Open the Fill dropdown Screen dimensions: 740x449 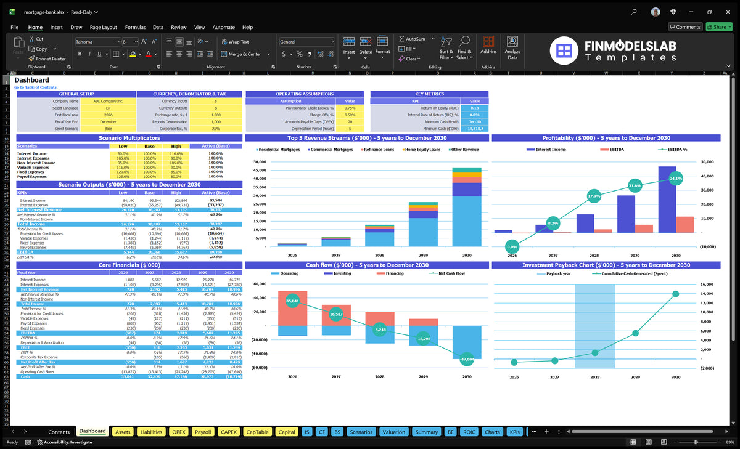point(407,49)
